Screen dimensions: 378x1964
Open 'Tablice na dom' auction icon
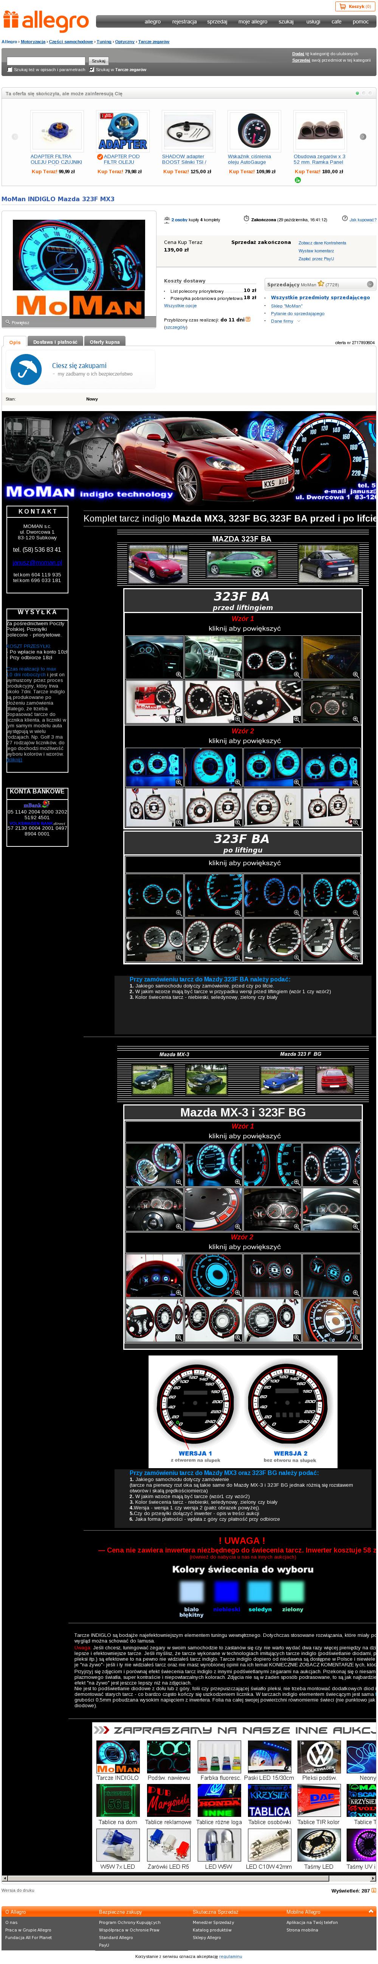(x=117, y=1801)
